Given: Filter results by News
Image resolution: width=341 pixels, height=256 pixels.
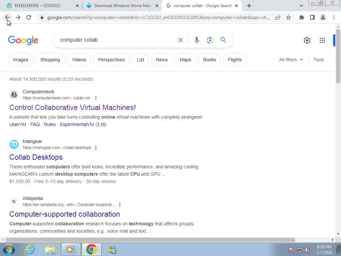Looking at the screenshot, I should (162, 60).
